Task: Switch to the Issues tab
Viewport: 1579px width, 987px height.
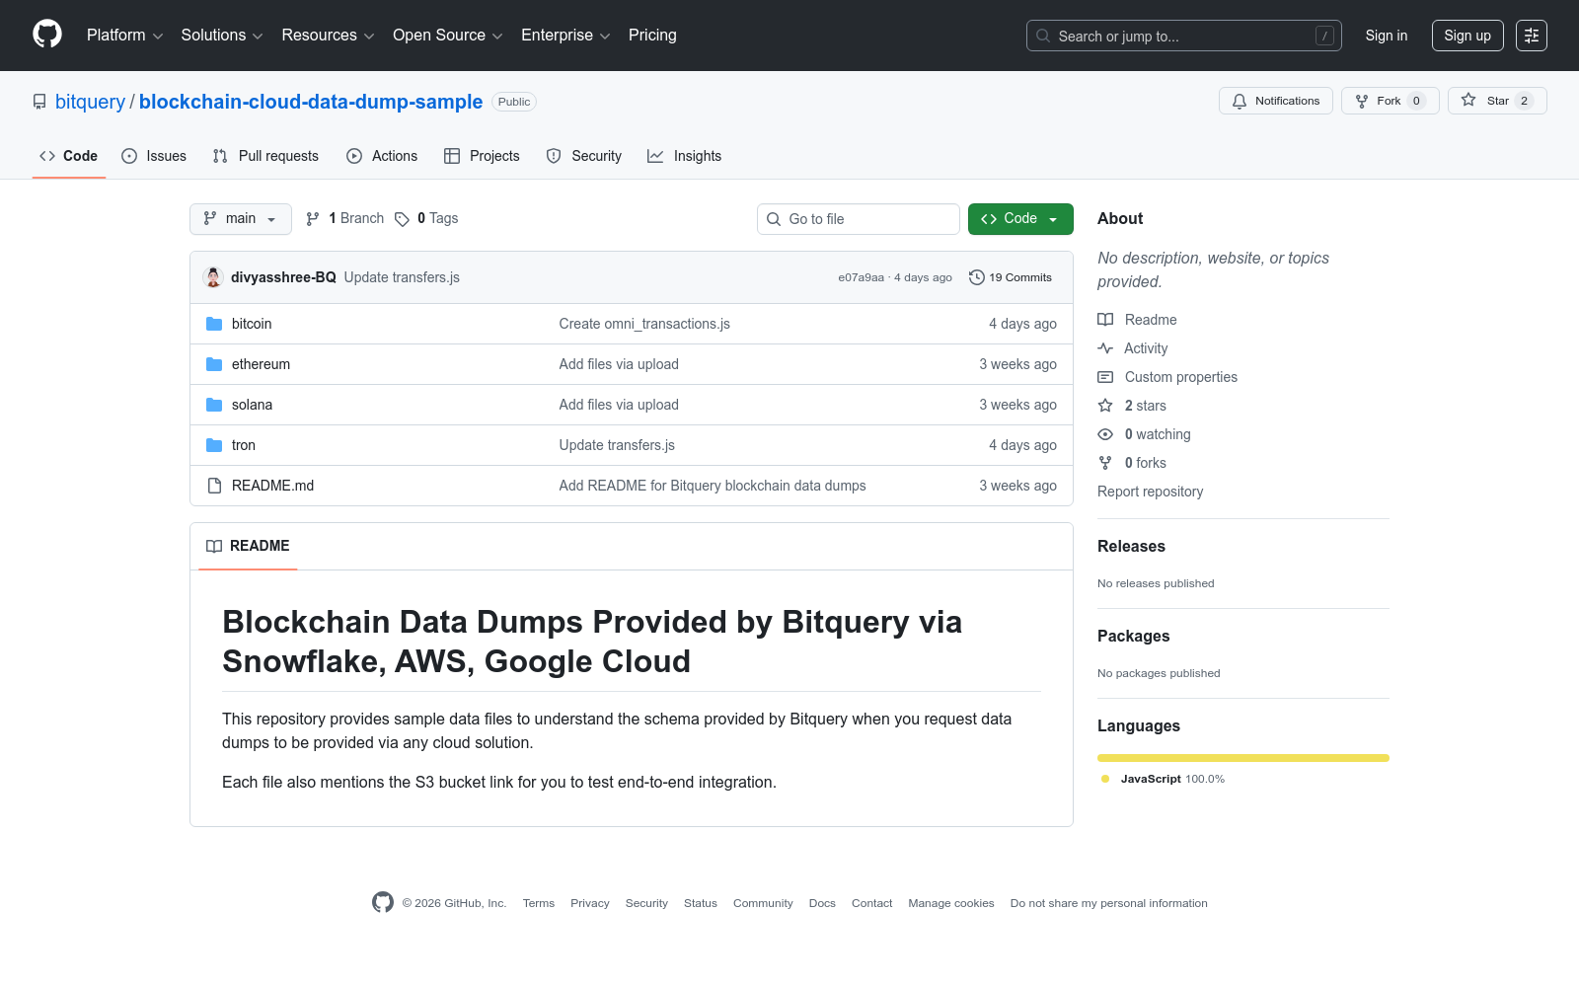Action: (154, 156)
